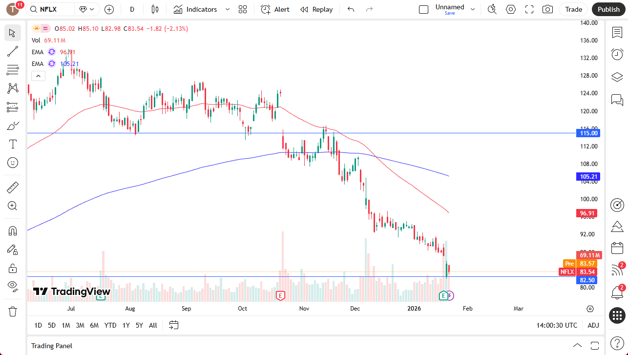The height and width of the screenshot is (355, 628).
Task: Open the D interval dropdown
Action: point(132,9)
